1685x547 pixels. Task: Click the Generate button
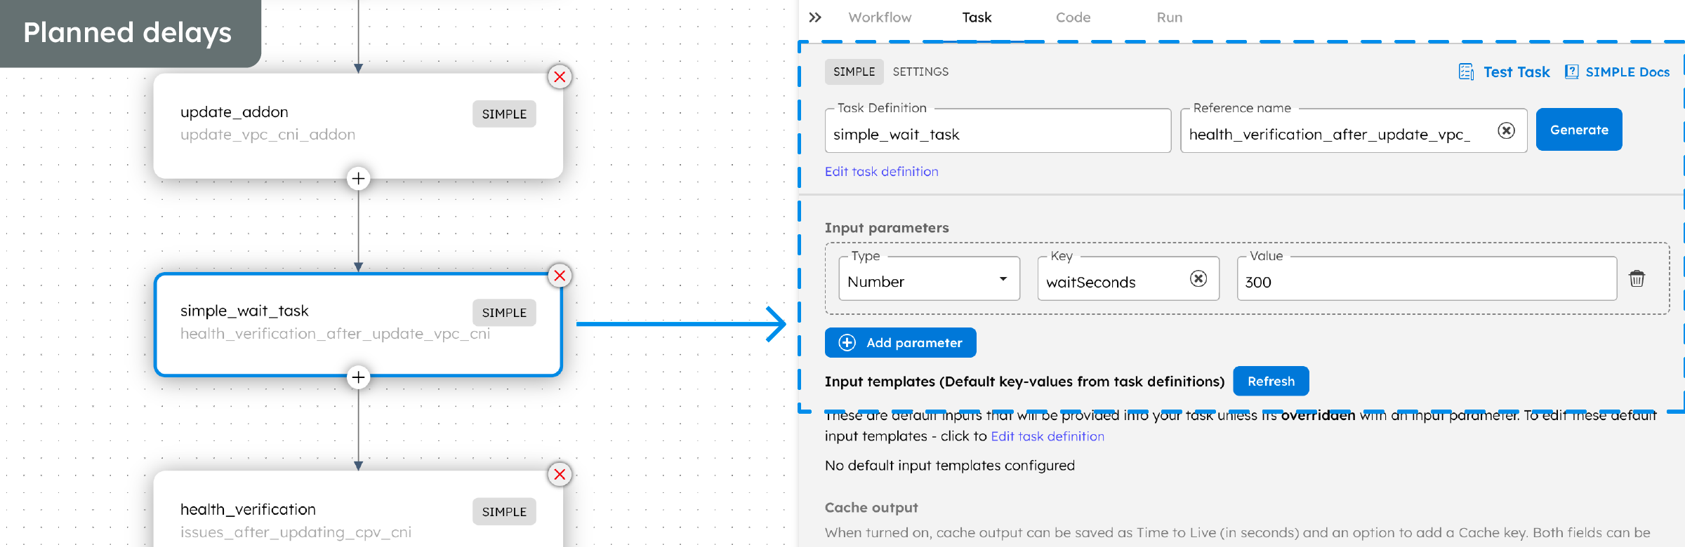1579,129
